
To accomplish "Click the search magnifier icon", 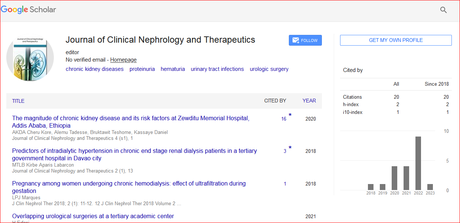I will (443, 10).
